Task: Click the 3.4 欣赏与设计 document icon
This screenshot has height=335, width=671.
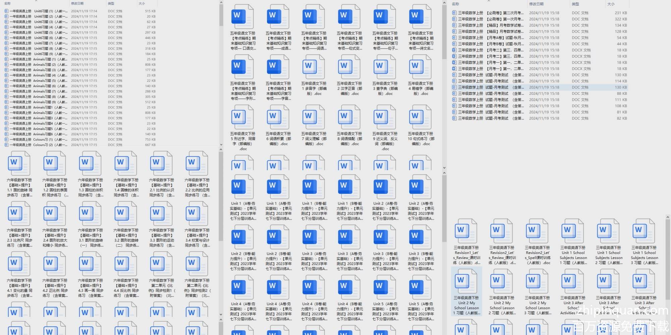Action: click(x=197, y=213)
